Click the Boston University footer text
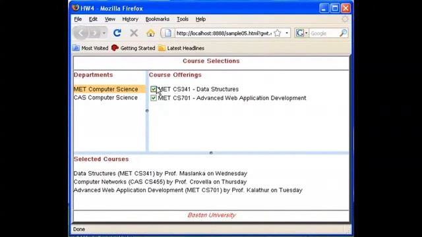This screenshot has height=237, width=422. 212,215
